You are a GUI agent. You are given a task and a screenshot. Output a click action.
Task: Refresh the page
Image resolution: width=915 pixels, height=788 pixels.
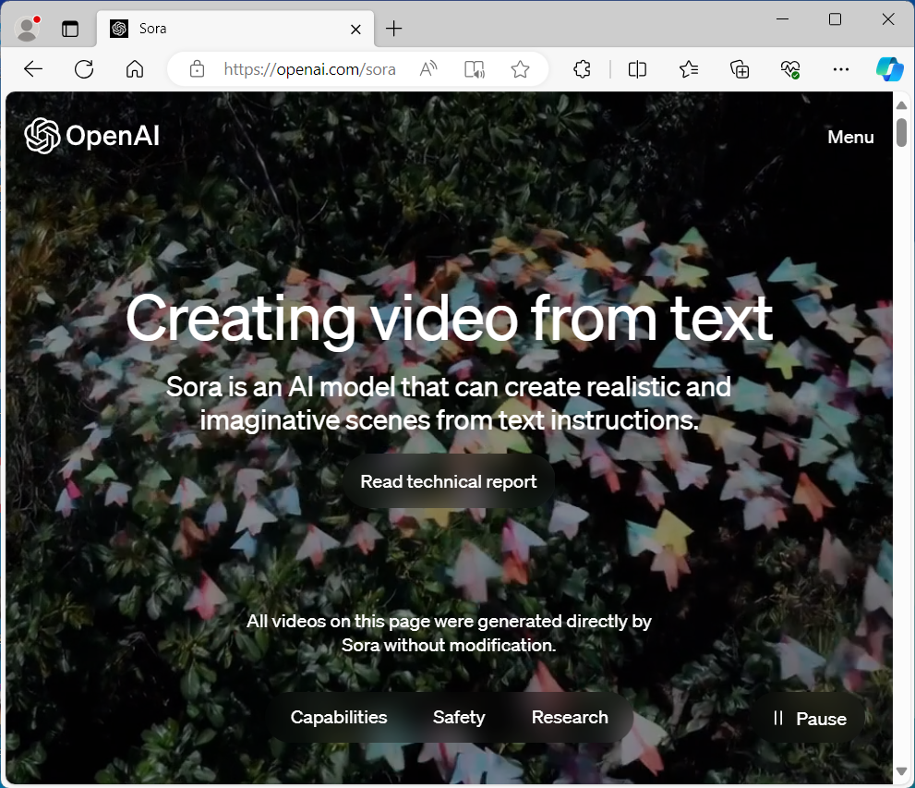84,69
